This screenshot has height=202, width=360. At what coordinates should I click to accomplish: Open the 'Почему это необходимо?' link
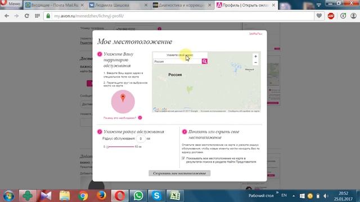pyautogui.click(x=120, y=118)
